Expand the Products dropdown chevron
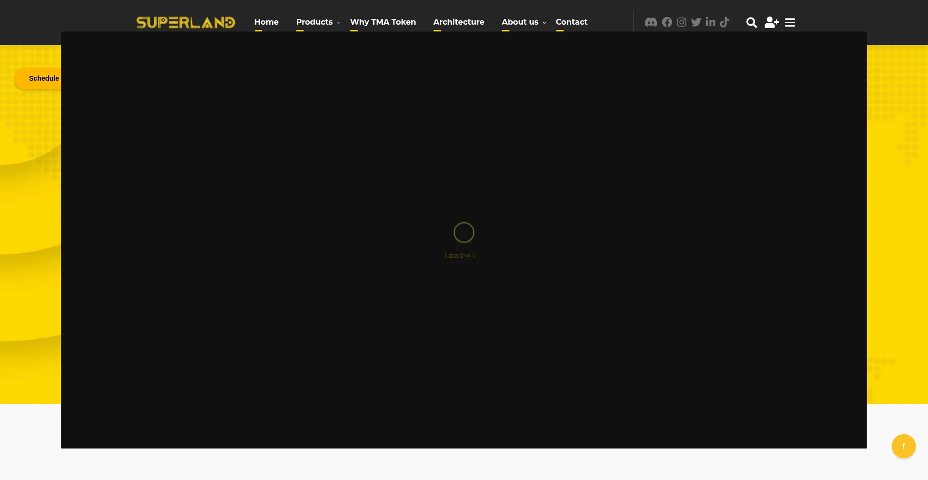This screenshot has height=480, width=928. 339,23
